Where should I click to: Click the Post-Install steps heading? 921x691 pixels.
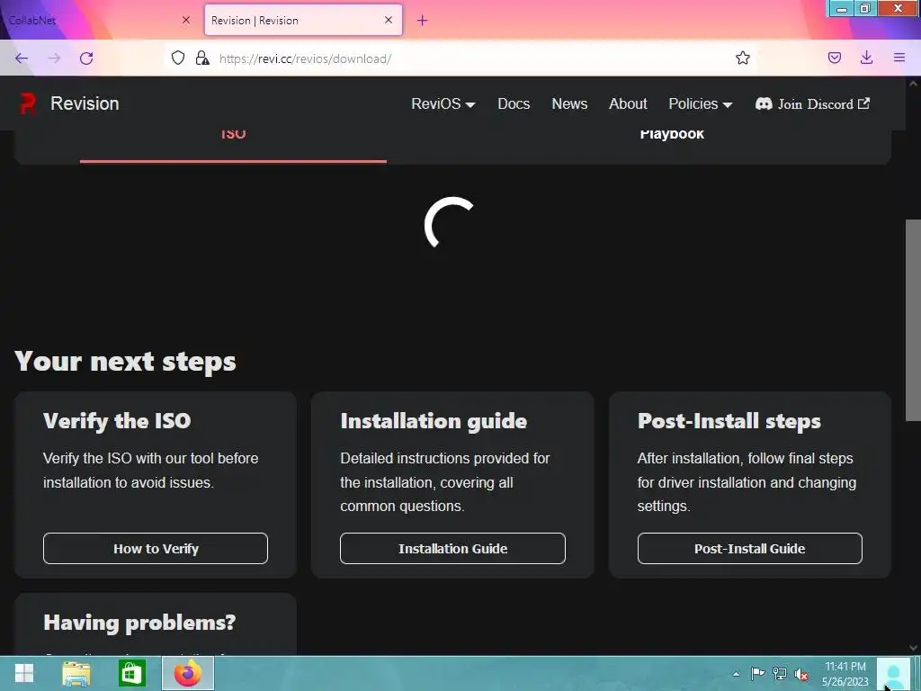[x=729, y=421]
